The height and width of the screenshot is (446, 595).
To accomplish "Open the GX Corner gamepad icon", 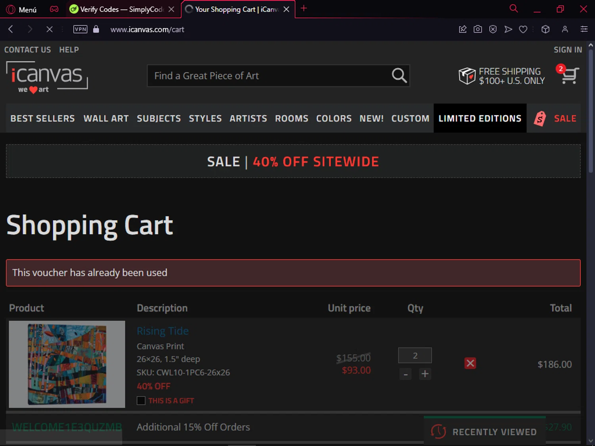I will pyautogui.click(x=54, y=9).
